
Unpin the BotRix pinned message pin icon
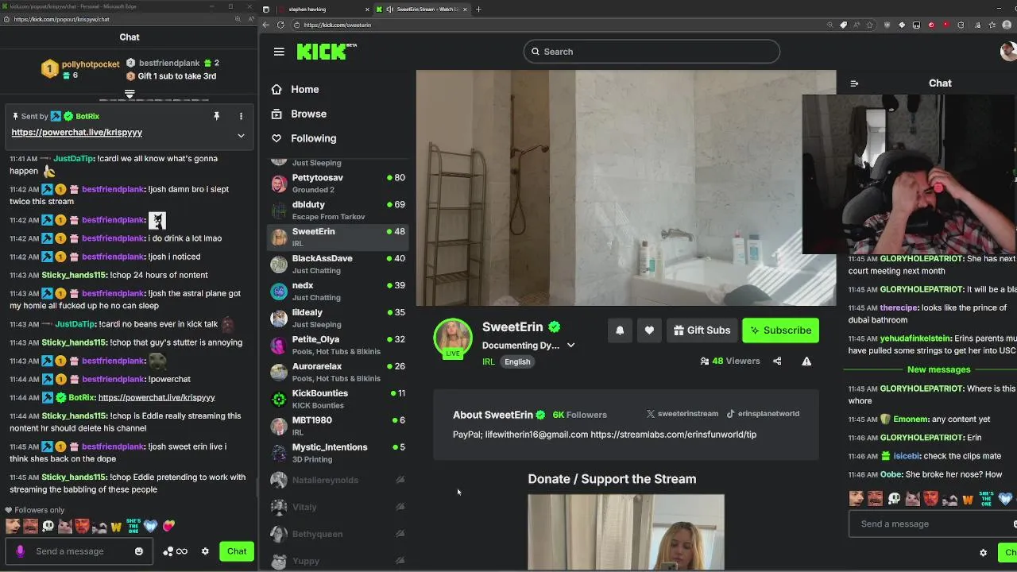216,116
